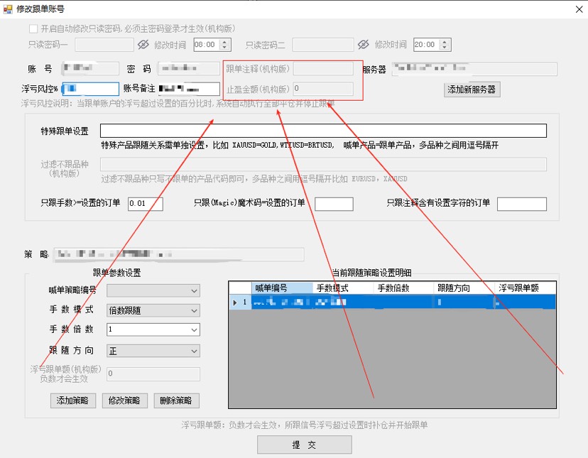Increase the 20:00 修改时间 stepper up arrow

pos(445,42)
